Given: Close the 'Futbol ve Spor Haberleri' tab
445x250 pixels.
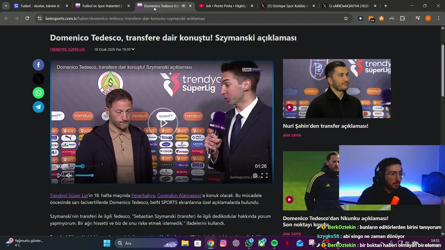Looking at the screenshot, I should [x=129, y=6].
